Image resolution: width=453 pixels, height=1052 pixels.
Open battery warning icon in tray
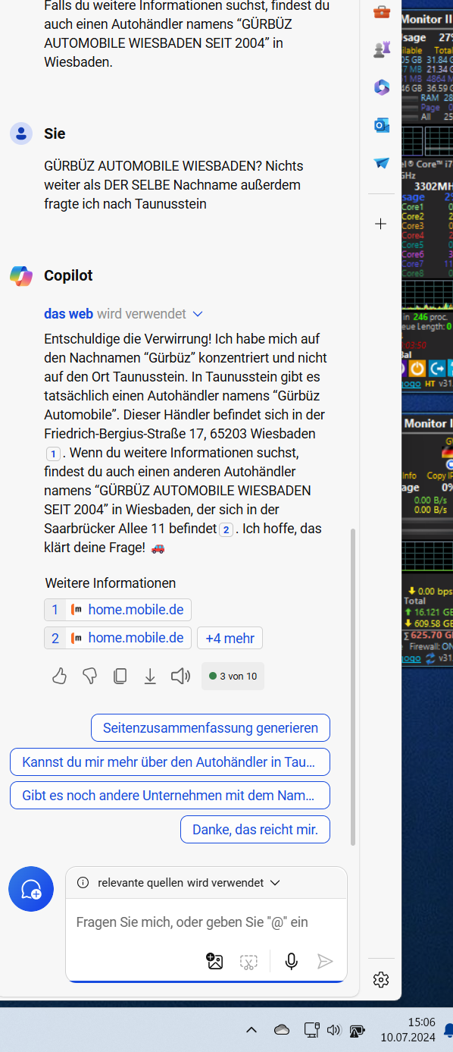pyautogui.click(x=357, y=1031)
